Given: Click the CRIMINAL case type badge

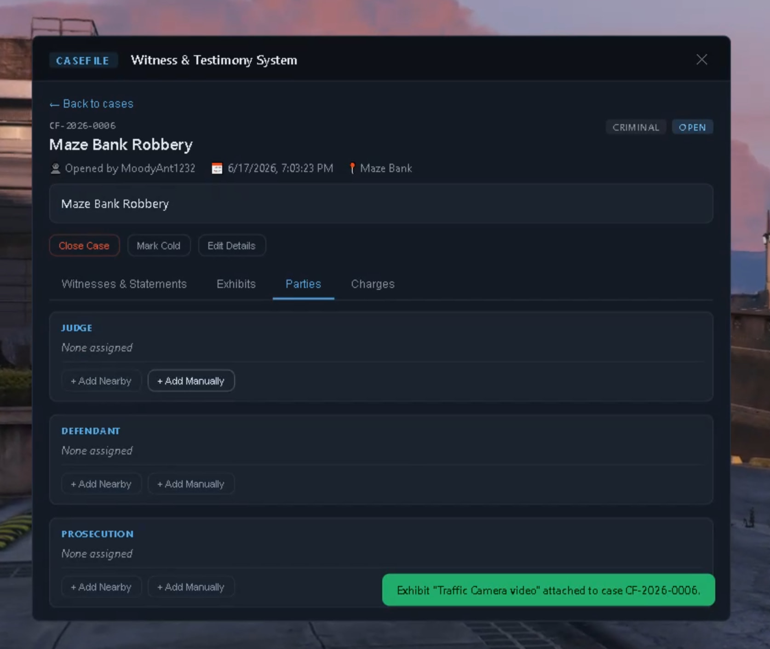Looking at the screenshot, I should click(636, 127).
